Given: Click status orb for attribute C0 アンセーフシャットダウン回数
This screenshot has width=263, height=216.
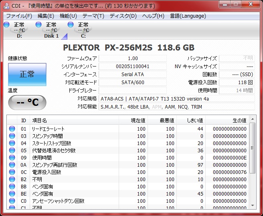Looking at the screenshot, I should [x=12, y=201].
